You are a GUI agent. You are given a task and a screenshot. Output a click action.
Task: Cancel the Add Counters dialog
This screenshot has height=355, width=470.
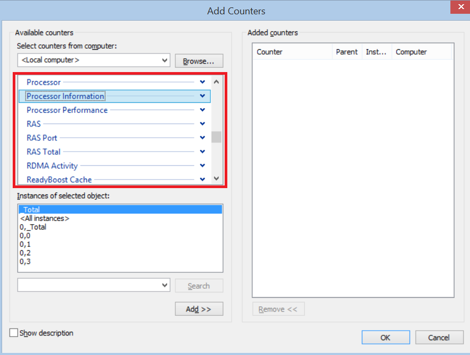tap(439, 337)
